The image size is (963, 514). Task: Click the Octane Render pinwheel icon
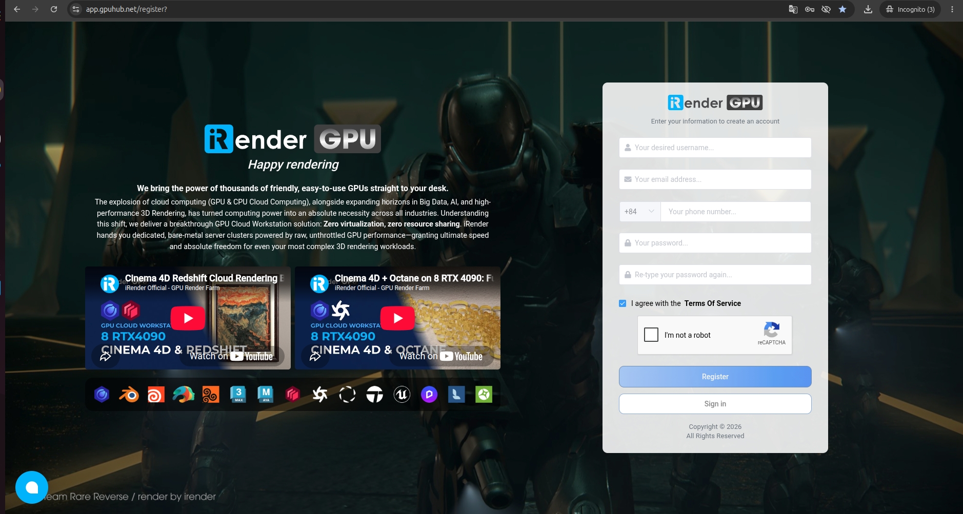pos(320,395)
